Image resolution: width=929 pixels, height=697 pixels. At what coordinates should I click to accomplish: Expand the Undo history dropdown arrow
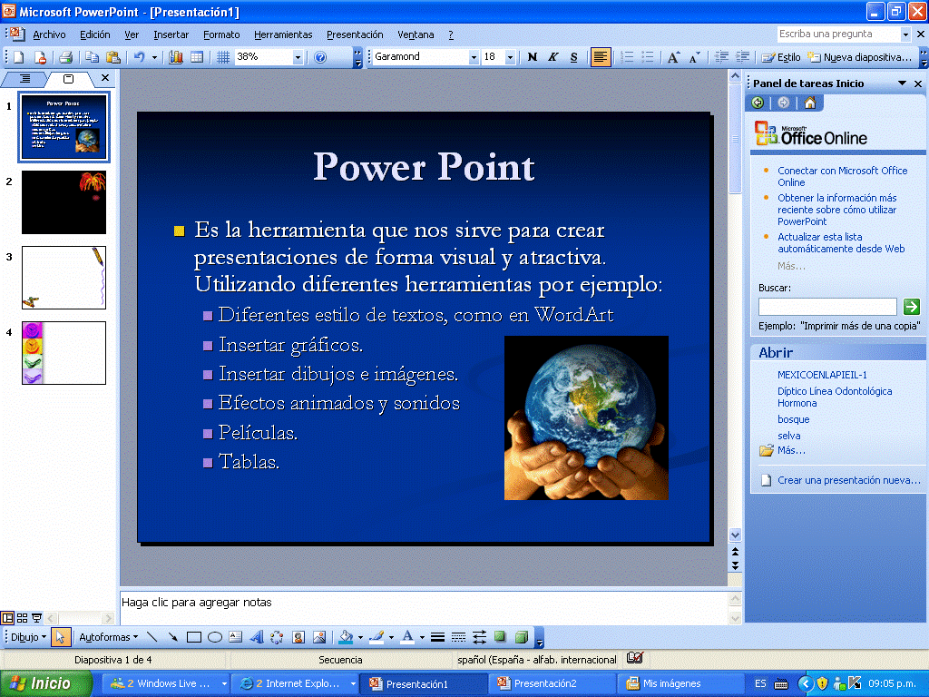tap(154, 57)
